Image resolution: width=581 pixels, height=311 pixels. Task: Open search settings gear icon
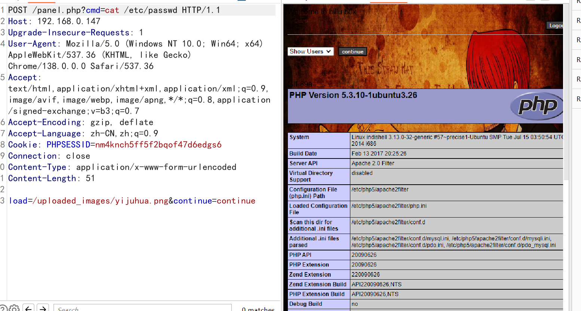point(15,308)
